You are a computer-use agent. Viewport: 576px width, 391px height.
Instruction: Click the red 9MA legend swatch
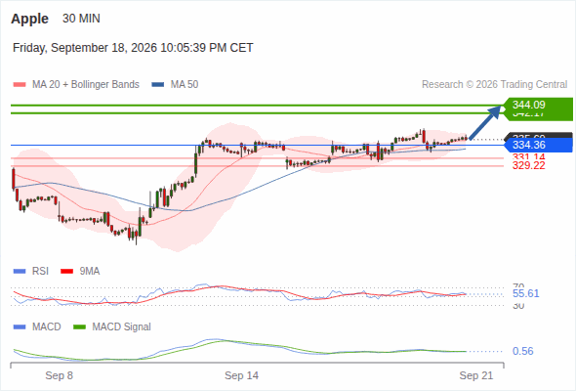point(66,272)
